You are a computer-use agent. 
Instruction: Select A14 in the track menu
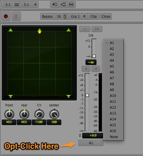coord(113,119)
